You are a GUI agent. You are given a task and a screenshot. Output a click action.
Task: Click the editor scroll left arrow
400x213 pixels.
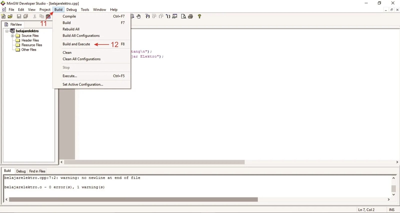click(x=62, y=162)
